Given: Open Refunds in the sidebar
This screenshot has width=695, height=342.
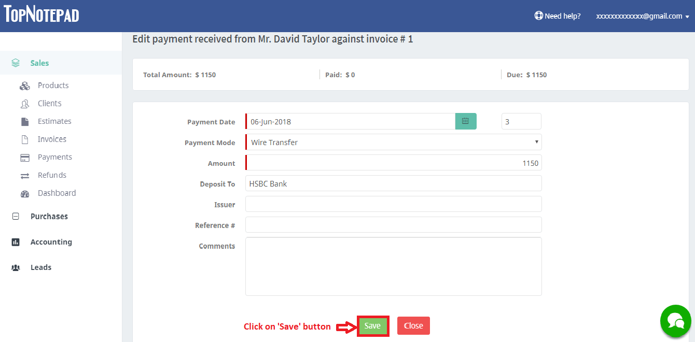Looking at the screenshot, I should click(52, 175).
